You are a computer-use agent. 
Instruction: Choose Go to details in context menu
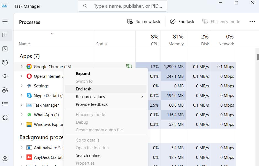pyautogui.click(x=106, y=140)
